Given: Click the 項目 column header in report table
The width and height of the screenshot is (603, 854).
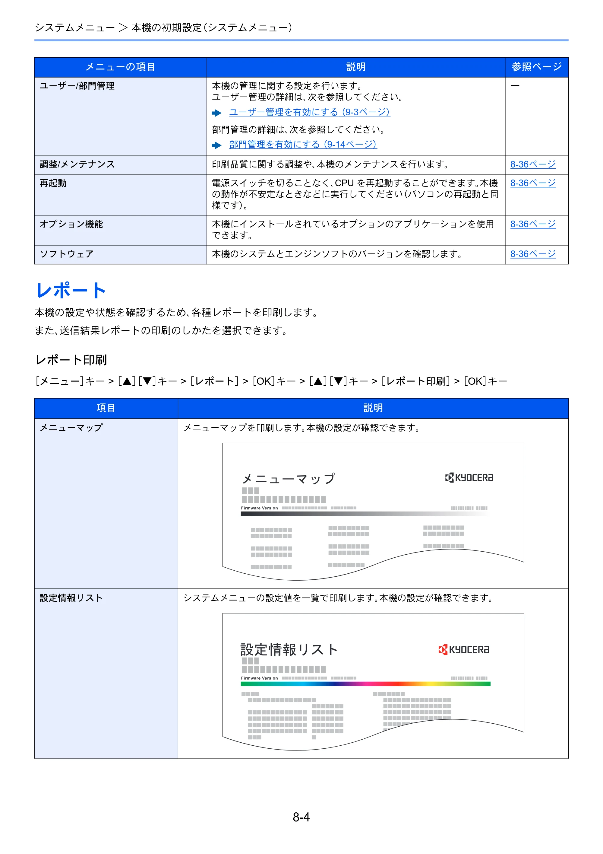Looking at the screenshot, I should (106, 408).
